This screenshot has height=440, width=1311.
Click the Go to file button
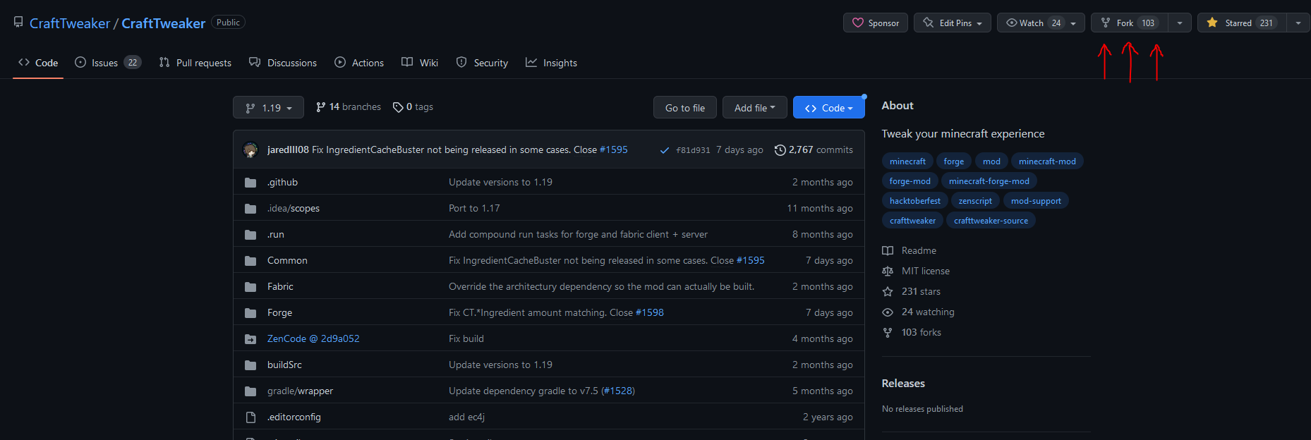coord(685,107)
